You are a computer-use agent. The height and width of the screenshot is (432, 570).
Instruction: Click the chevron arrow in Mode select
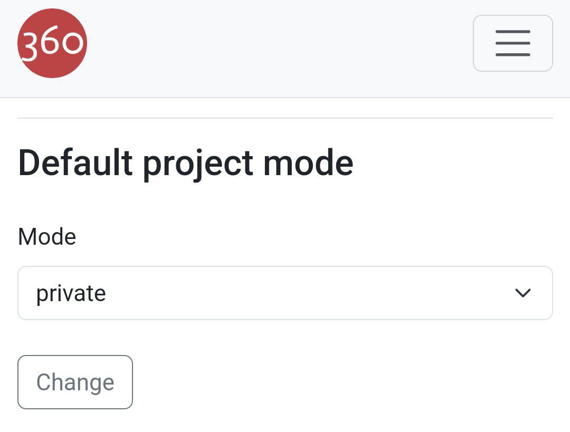[x=522, y=293]
